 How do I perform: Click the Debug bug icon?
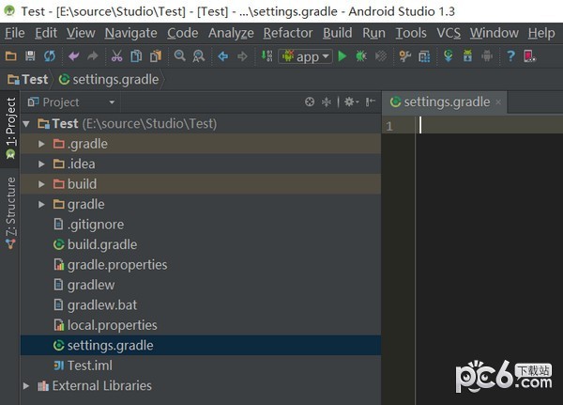[361, 56]
